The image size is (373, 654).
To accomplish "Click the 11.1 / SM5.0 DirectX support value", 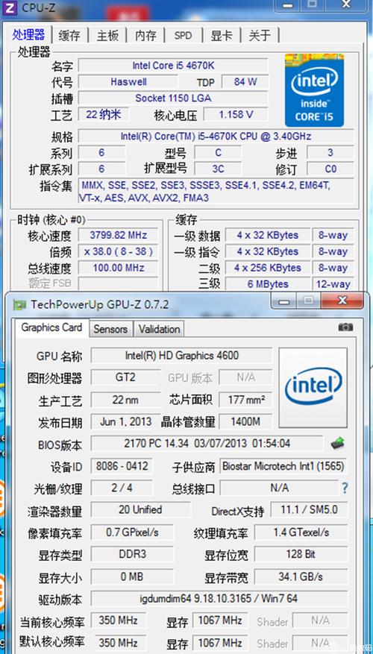I will [x=309, y=509].
